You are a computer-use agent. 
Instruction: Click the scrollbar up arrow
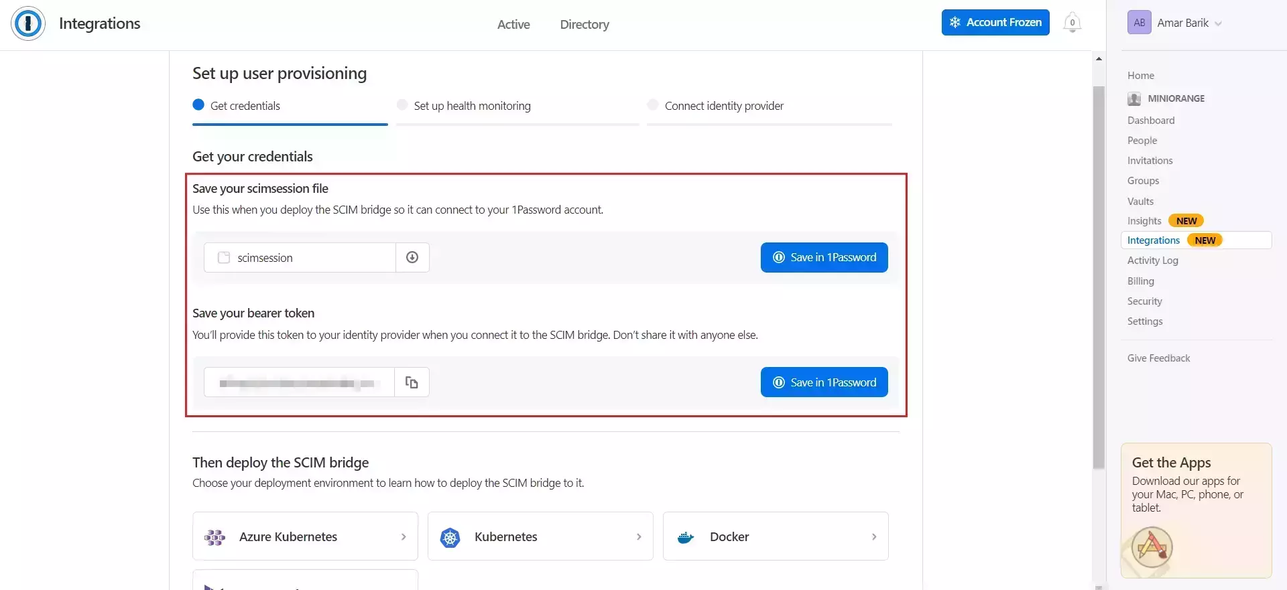[x=1099, y=59]
